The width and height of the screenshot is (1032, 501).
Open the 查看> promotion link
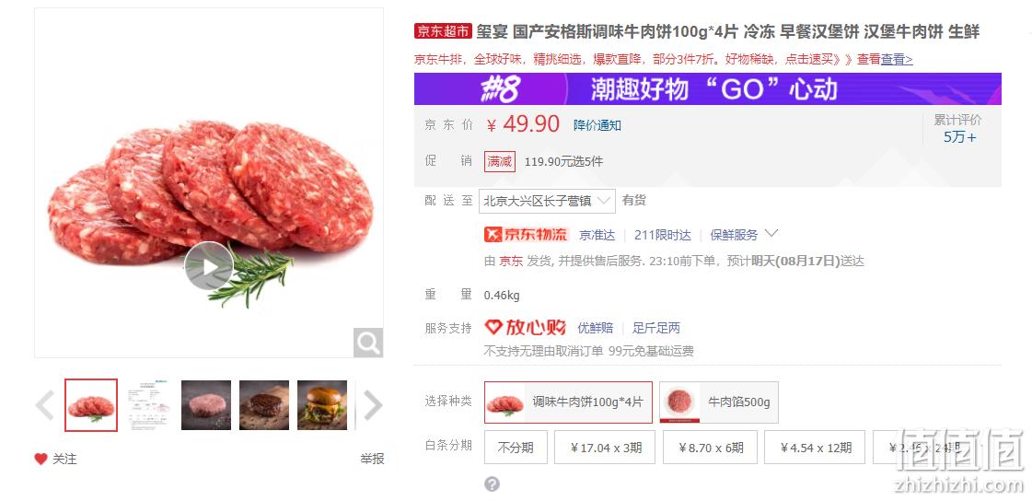897,60
